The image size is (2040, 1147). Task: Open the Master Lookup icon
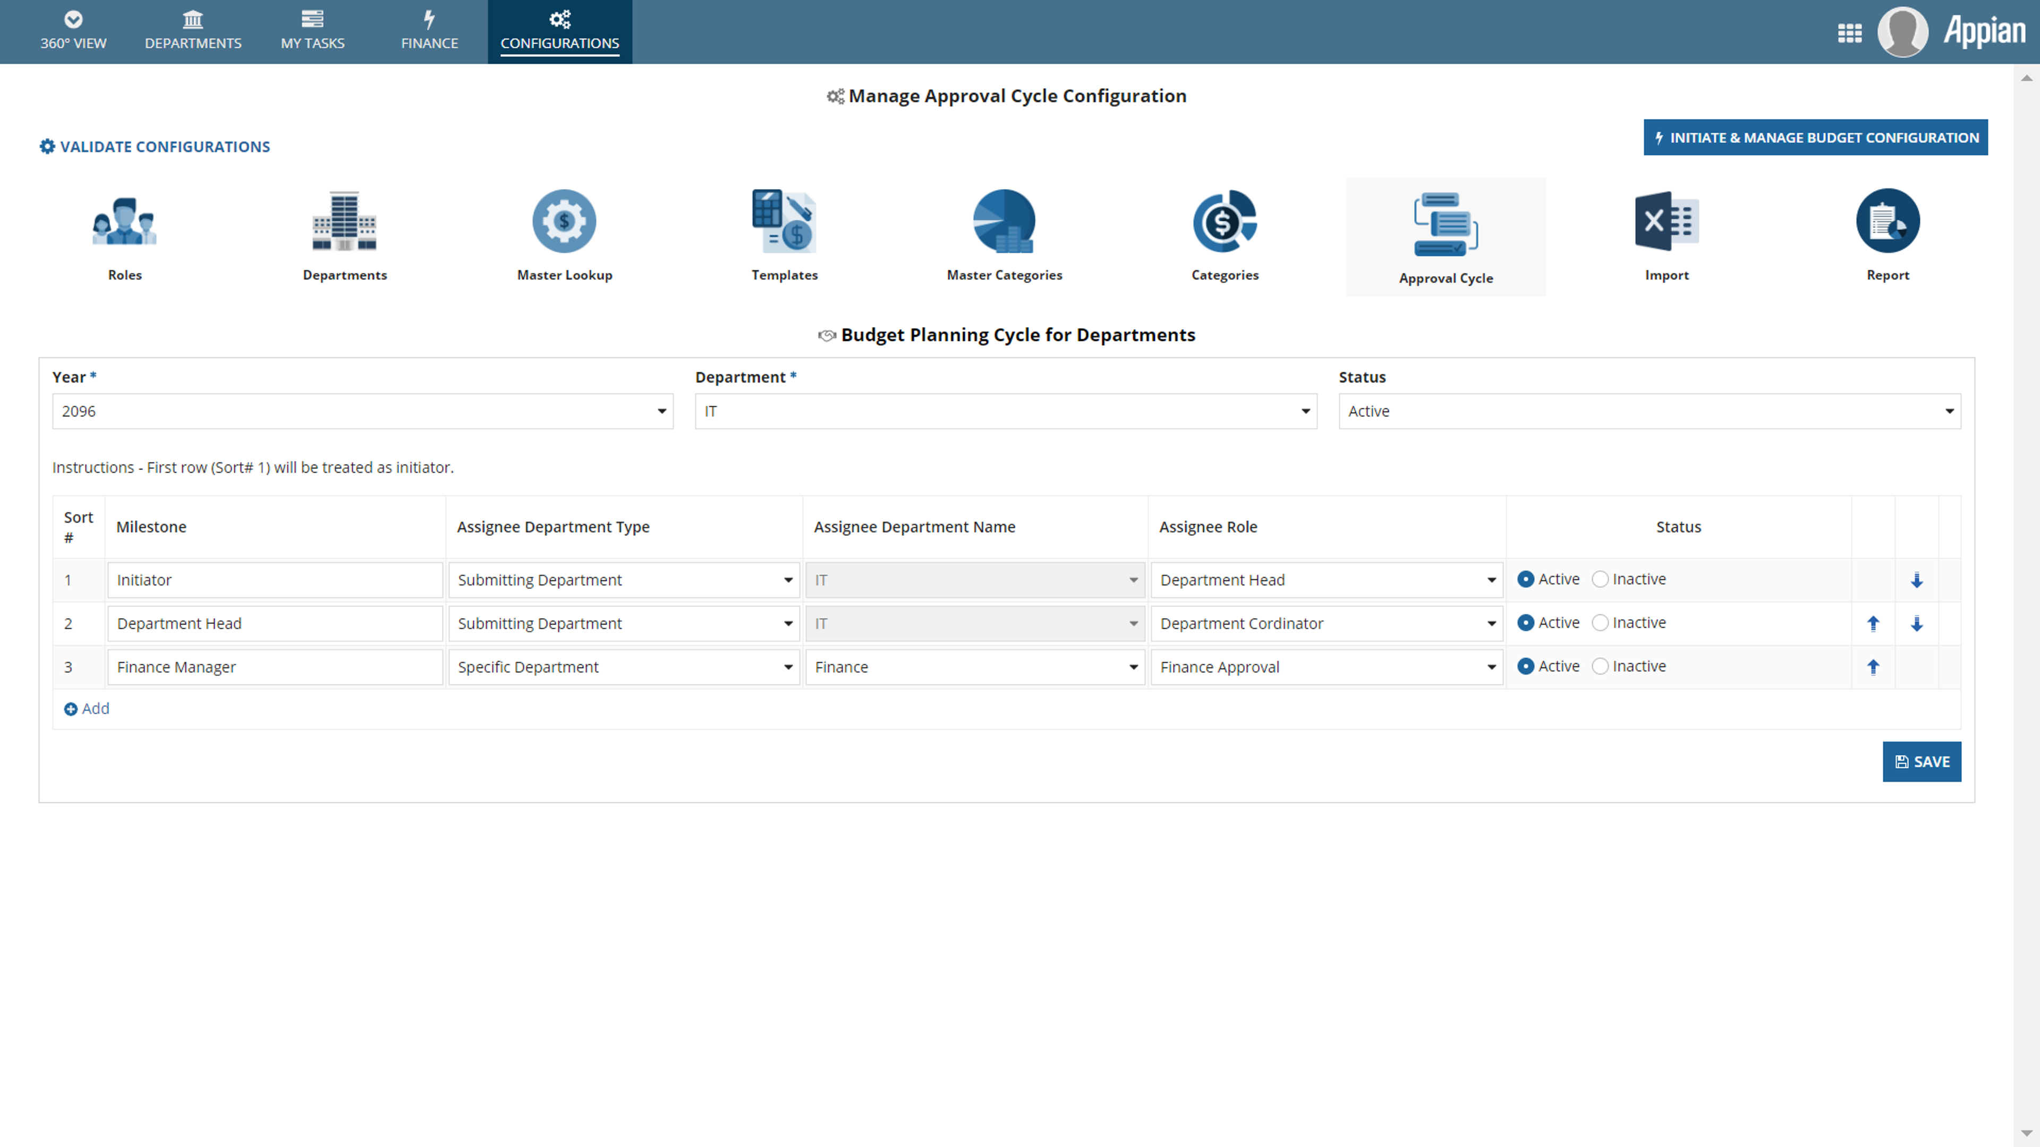pyautogui.click(x=564, y=221)
